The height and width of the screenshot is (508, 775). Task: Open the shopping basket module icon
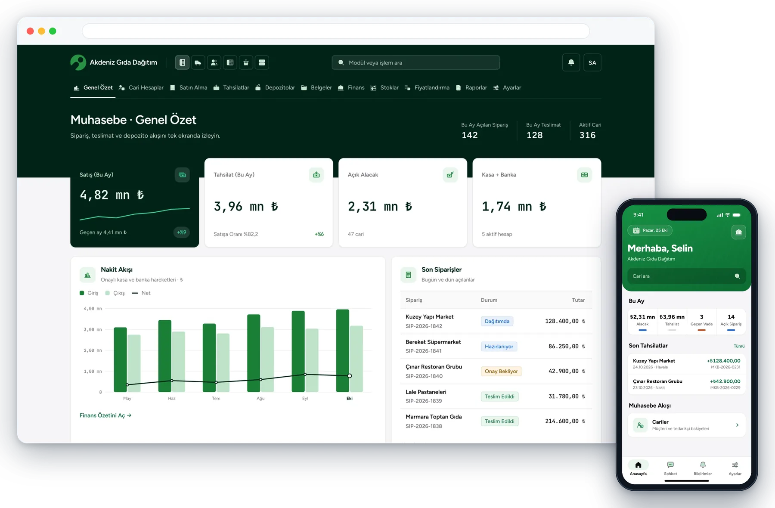point(246,62)
